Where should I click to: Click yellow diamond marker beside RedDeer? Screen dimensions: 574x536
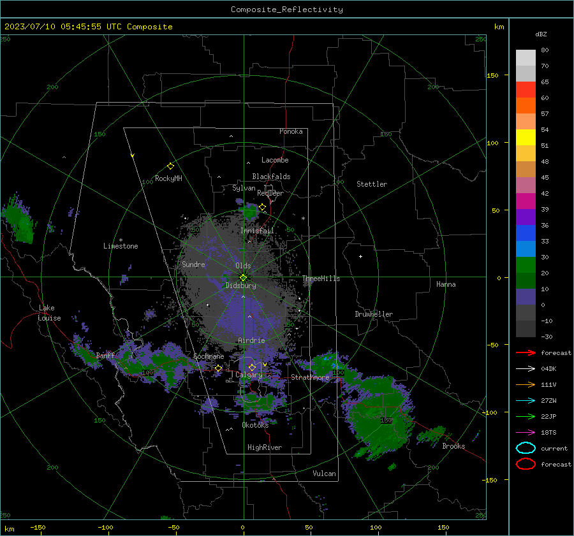pos(263,207)
